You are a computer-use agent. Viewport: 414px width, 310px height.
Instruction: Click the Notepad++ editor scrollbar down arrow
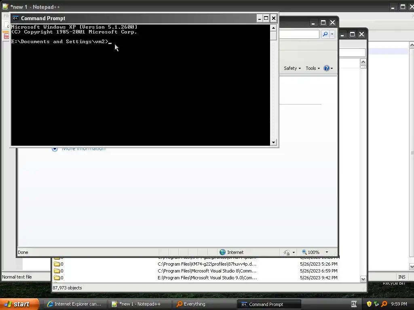tap(412, 267)
